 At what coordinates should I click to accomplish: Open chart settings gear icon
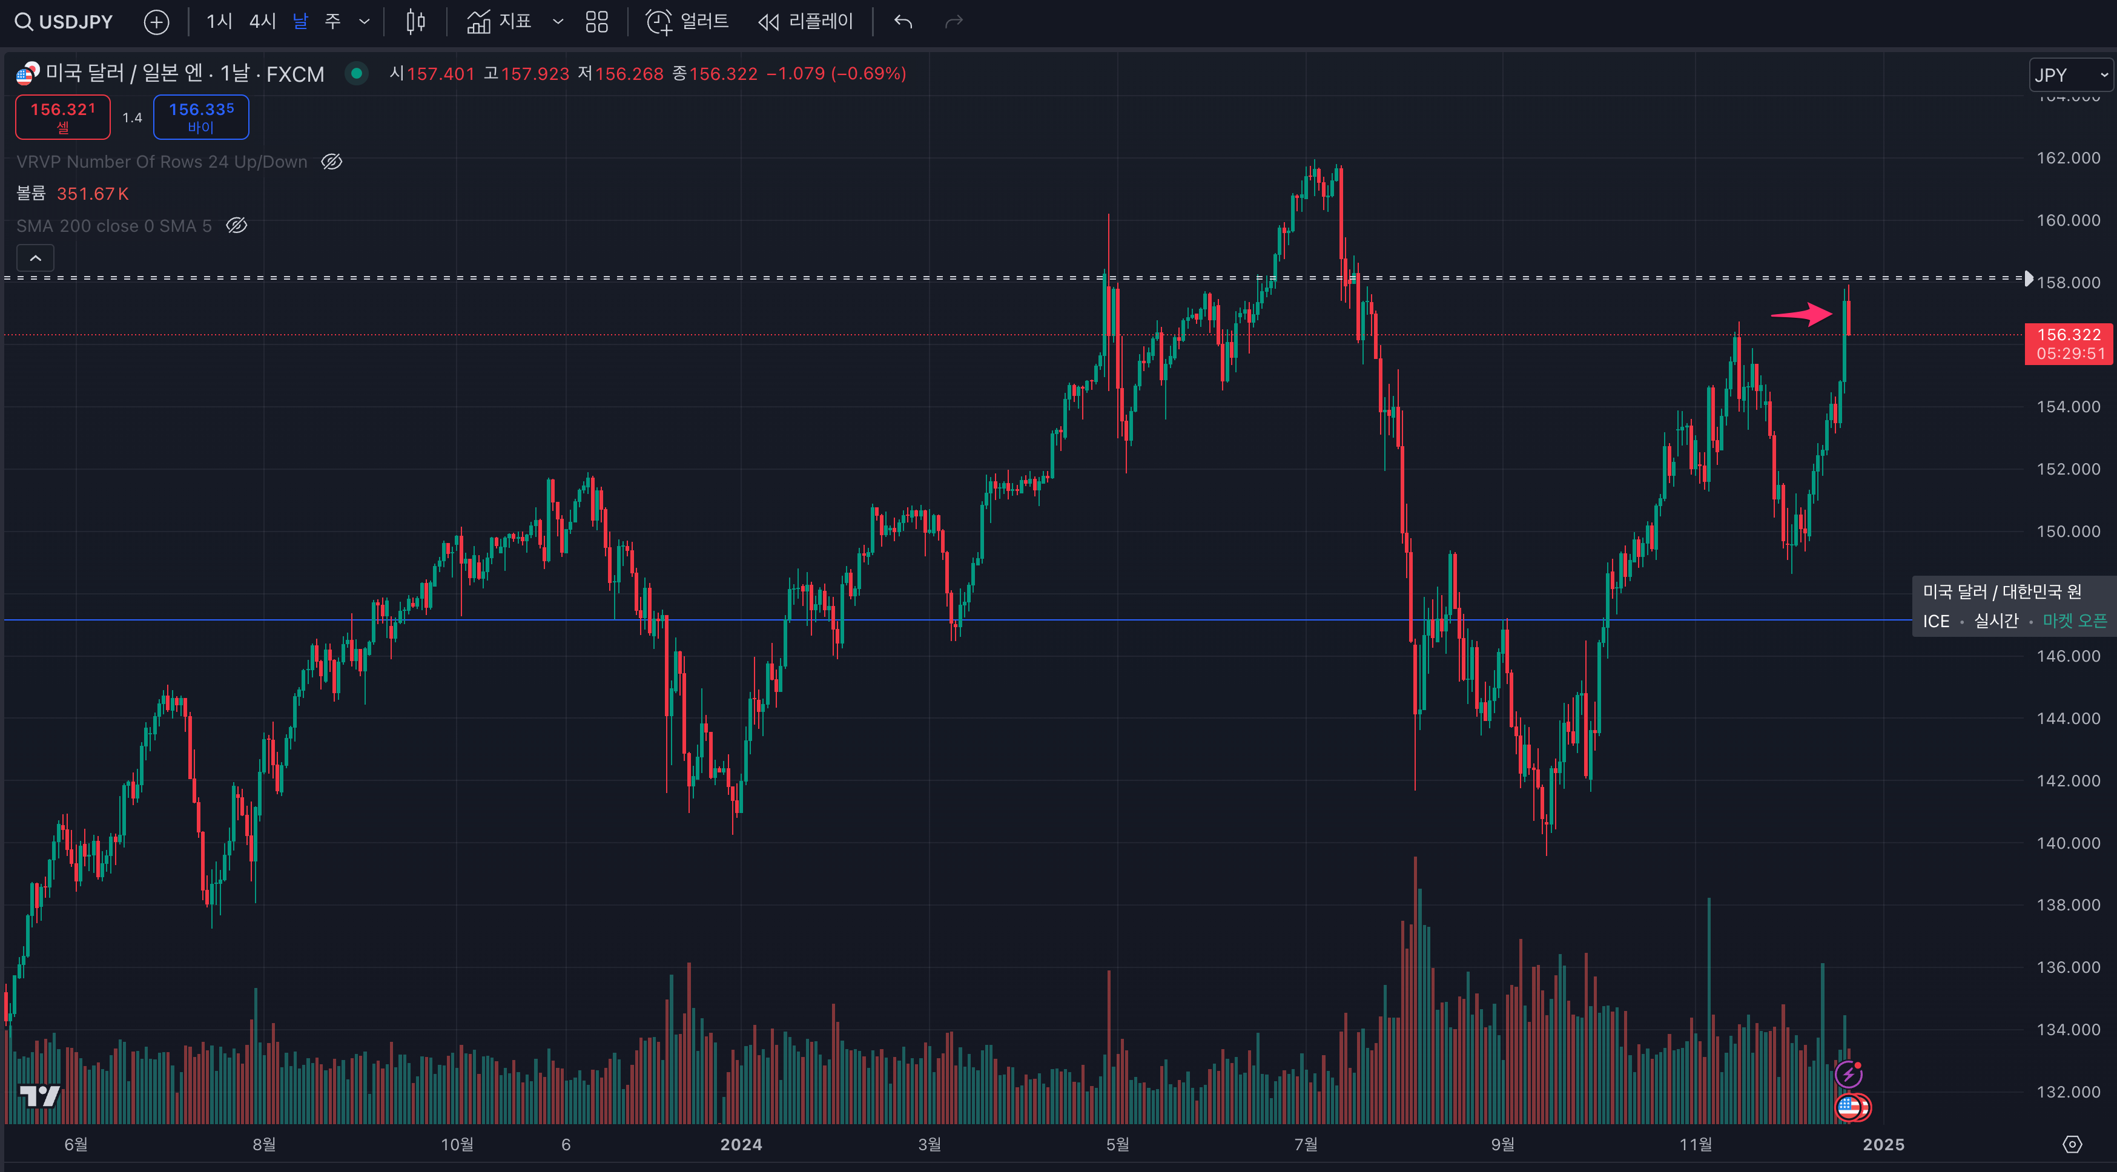tap(2072, 1144)
